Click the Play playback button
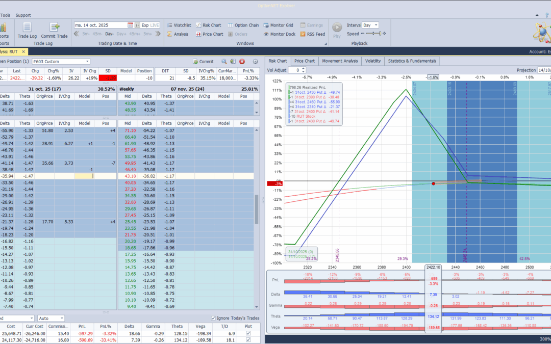 coord(337,30)
